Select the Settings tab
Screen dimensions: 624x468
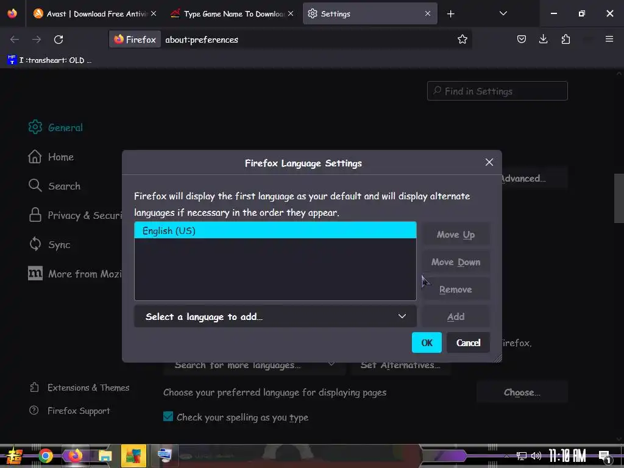pos(370,13)
